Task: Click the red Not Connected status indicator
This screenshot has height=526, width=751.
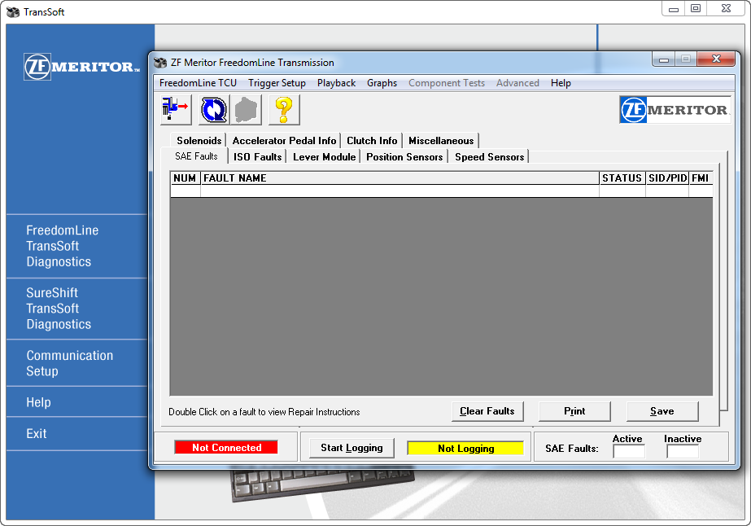Action: 226,448
